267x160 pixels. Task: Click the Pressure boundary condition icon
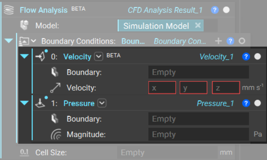tap(40, 103)
